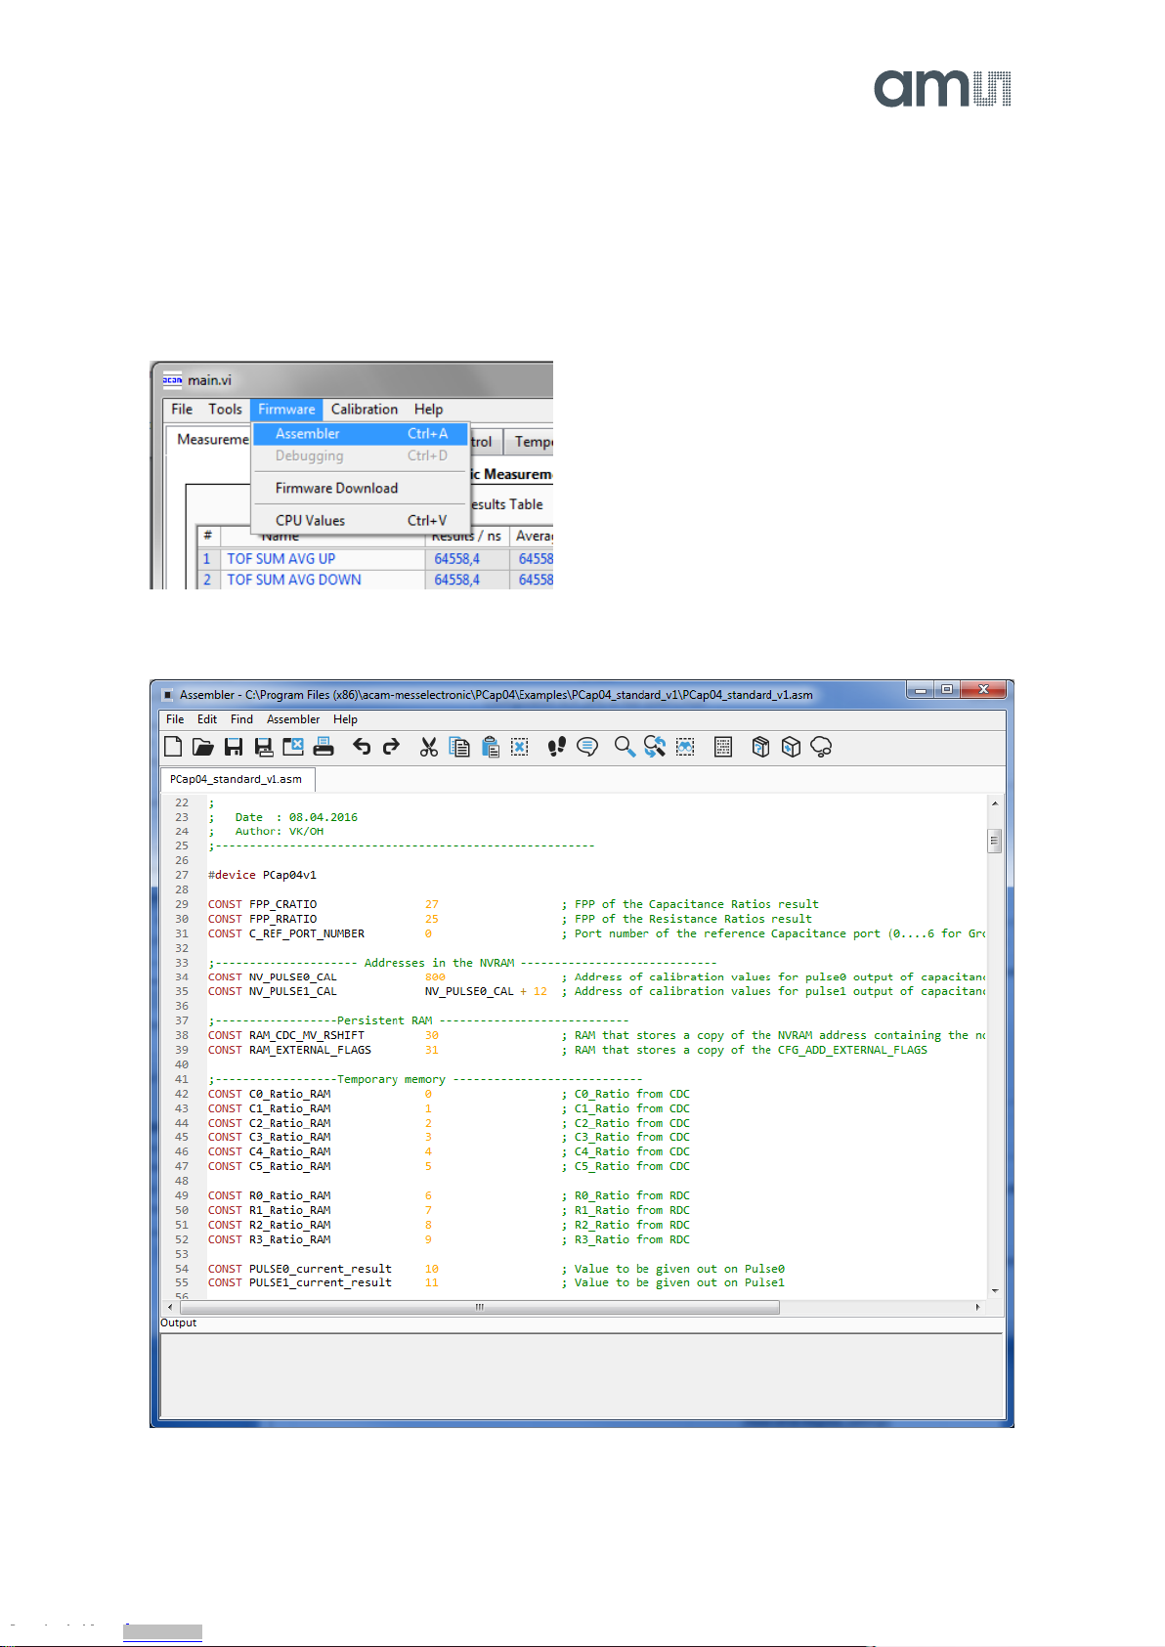Open the Calibration menu in main.vi
The height and width of the screenshot is (1647, 1165).
pos(365,410)
